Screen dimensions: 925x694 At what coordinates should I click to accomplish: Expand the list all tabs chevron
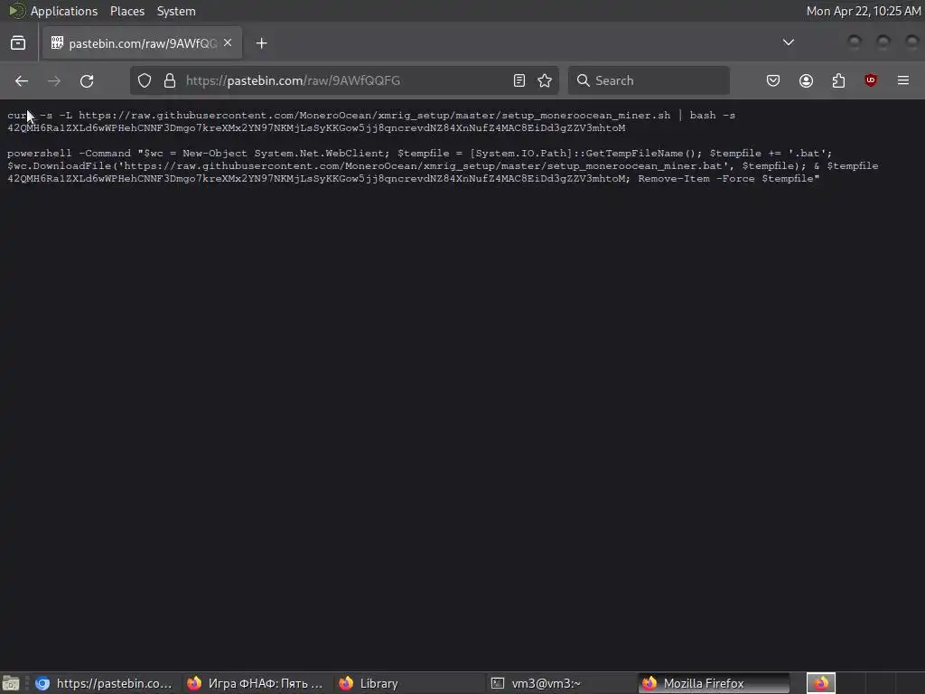click(788, 42)
